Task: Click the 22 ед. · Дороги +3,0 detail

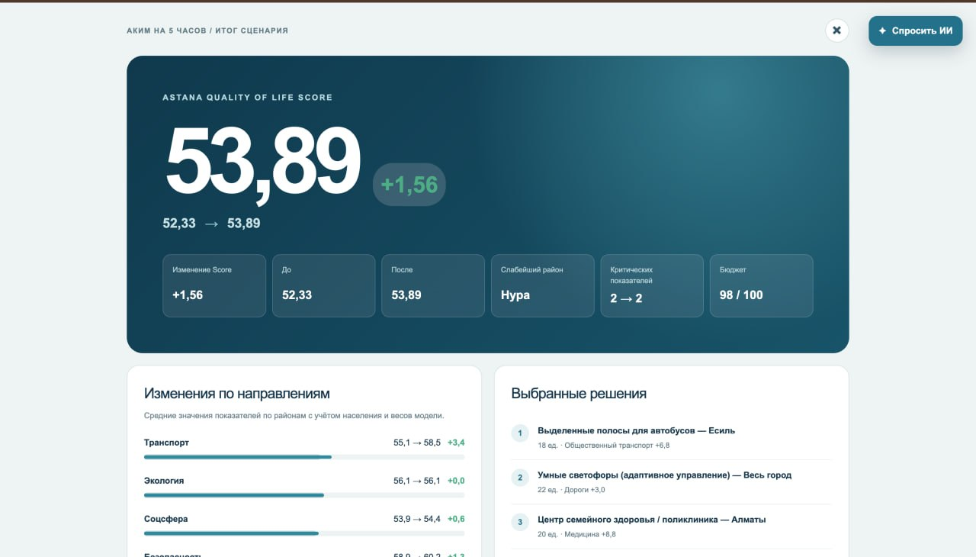Action: pos(571,489)
